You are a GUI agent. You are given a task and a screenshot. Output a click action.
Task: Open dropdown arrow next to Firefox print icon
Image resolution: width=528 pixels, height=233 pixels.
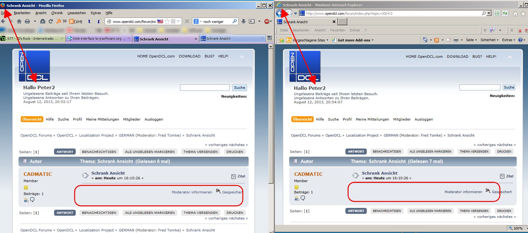pyautogui.click(x=35, y=21)
